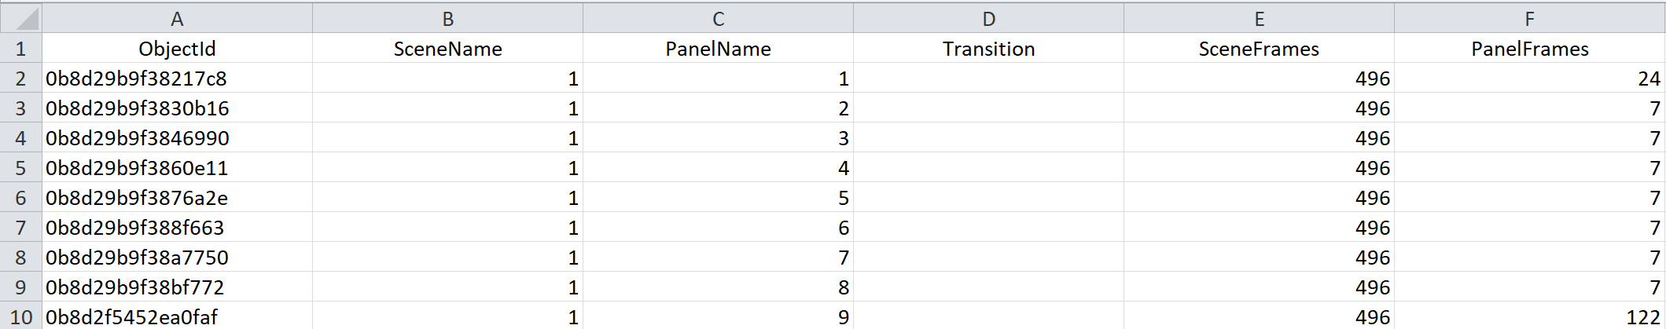1666x329 pixels.
Task: Select column F header
Action: pyautogui.click(x=1529, y=19)
